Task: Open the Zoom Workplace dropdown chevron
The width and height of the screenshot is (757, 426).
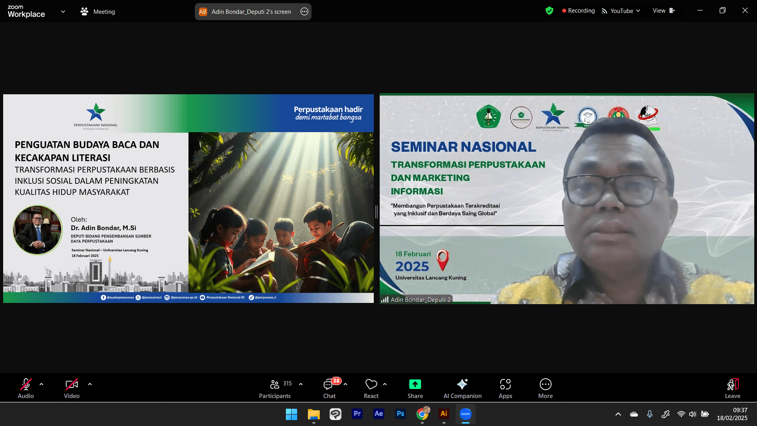Action: coord(63,11)
